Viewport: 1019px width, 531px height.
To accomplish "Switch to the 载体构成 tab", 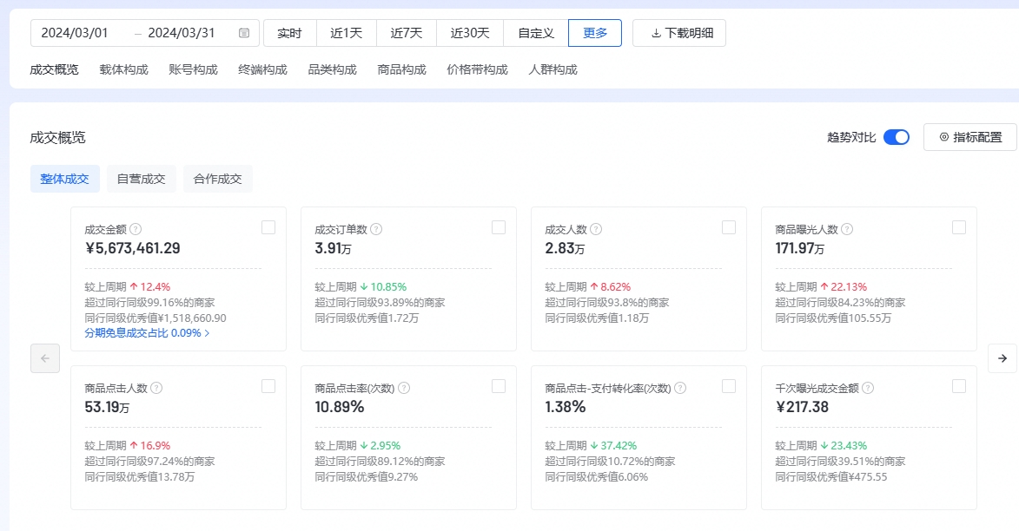I will (x=123, y=69).
